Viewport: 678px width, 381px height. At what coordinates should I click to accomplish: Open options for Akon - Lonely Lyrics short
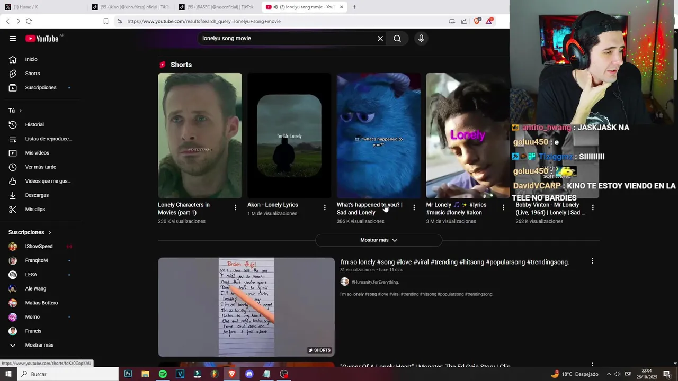click(325, 207)
